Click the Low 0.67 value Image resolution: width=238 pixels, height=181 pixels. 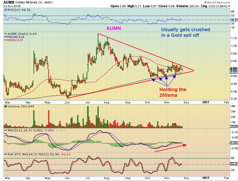tap(150, 6)
